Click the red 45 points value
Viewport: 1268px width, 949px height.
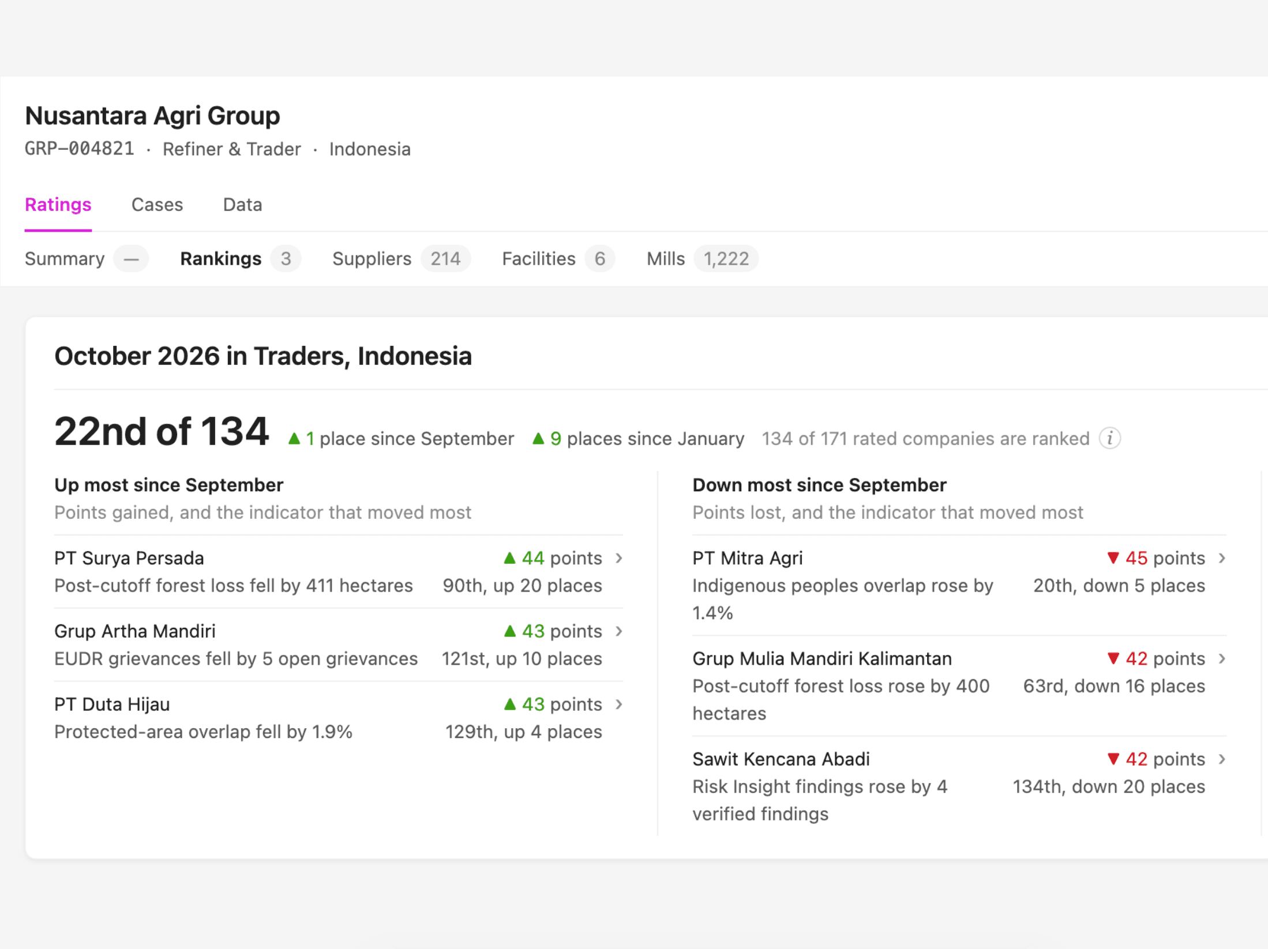1156,558
